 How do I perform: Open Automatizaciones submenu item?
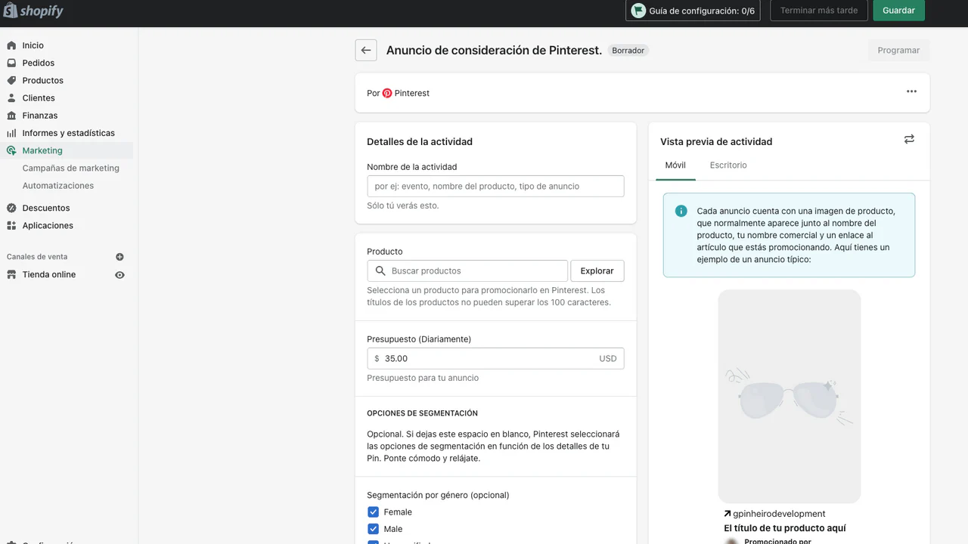[x=58, y=185]
